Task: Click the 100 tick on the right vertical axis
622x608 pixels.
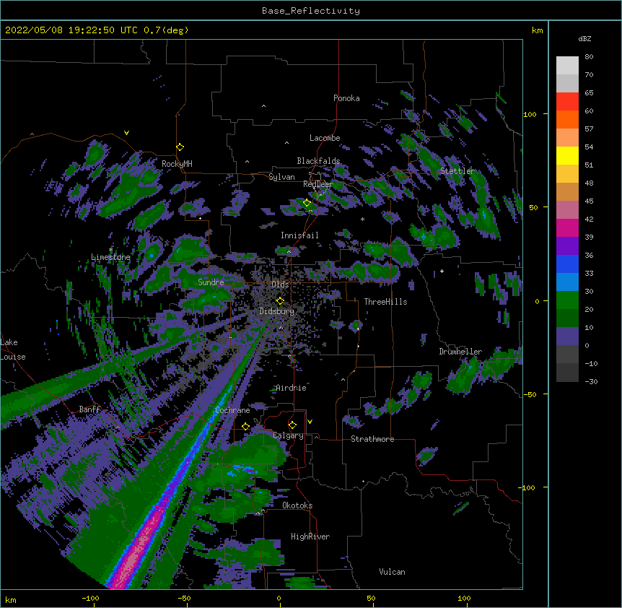Action: point(530,114)
